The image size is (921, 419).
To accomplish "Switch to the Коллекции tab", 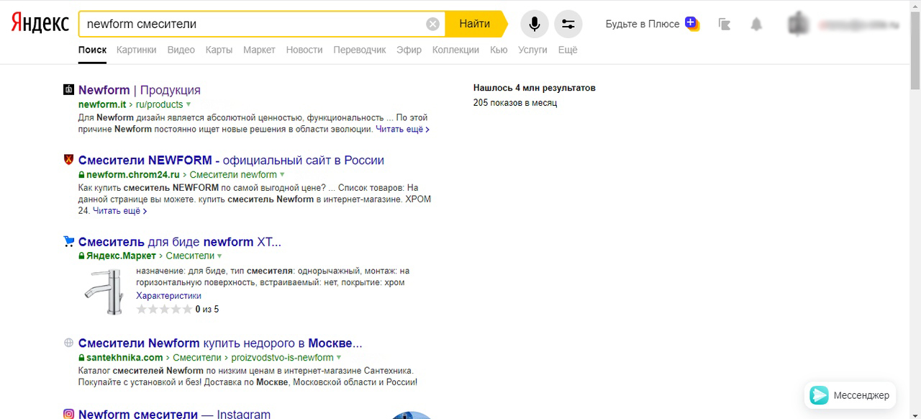I will pyautogui.click(x=455, y=50).
